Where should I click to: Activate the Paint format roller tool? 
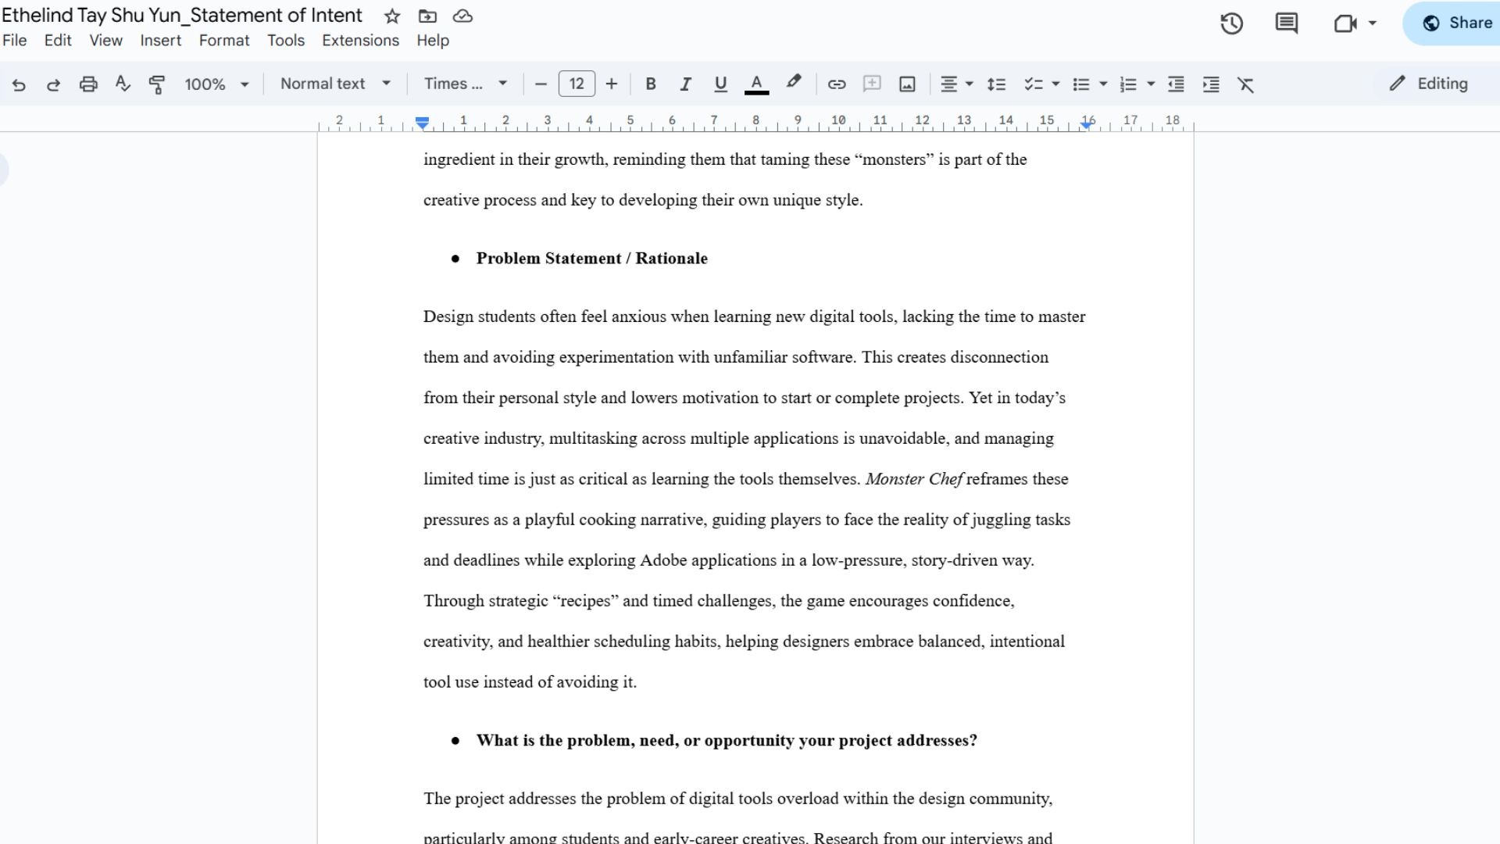pyautogui.click(x=157, y=84)
